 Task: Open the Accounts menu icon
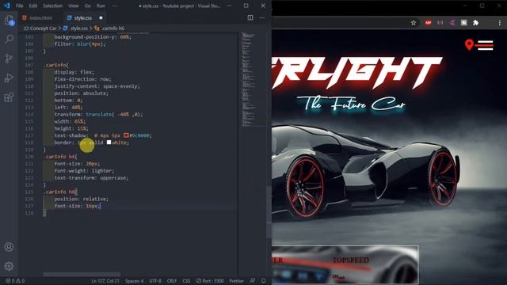9,247
